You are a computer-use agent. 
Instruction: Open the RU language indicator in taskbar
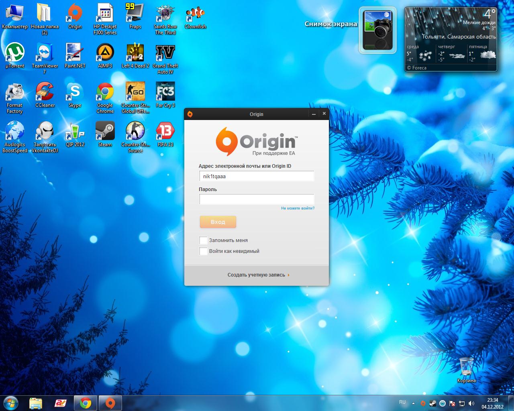402,402
